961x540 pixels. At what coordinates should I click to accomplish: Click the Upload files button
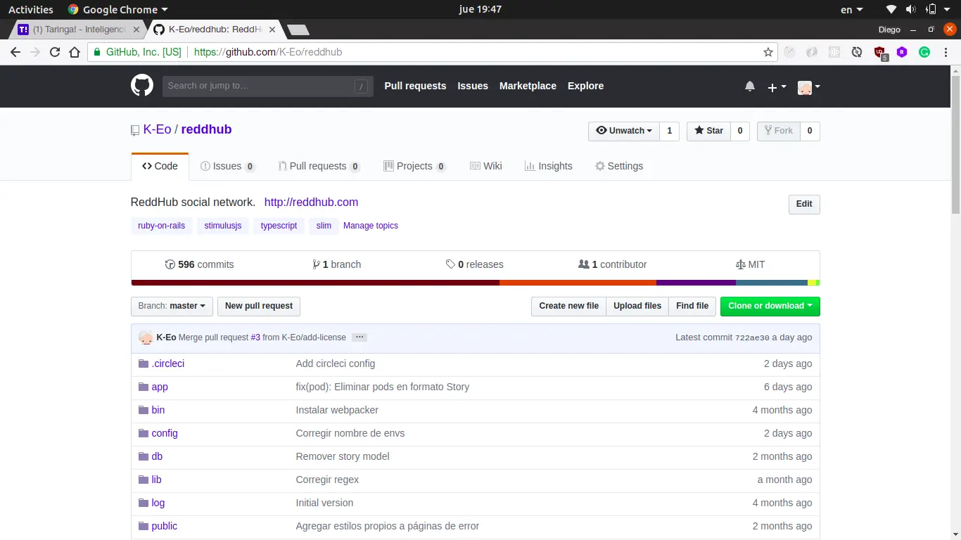[x=637, y=306]
